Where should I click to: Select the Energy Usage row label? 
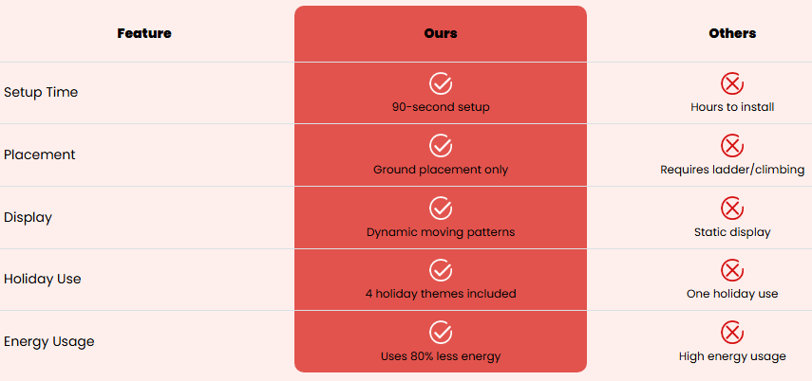coord(49,341)
